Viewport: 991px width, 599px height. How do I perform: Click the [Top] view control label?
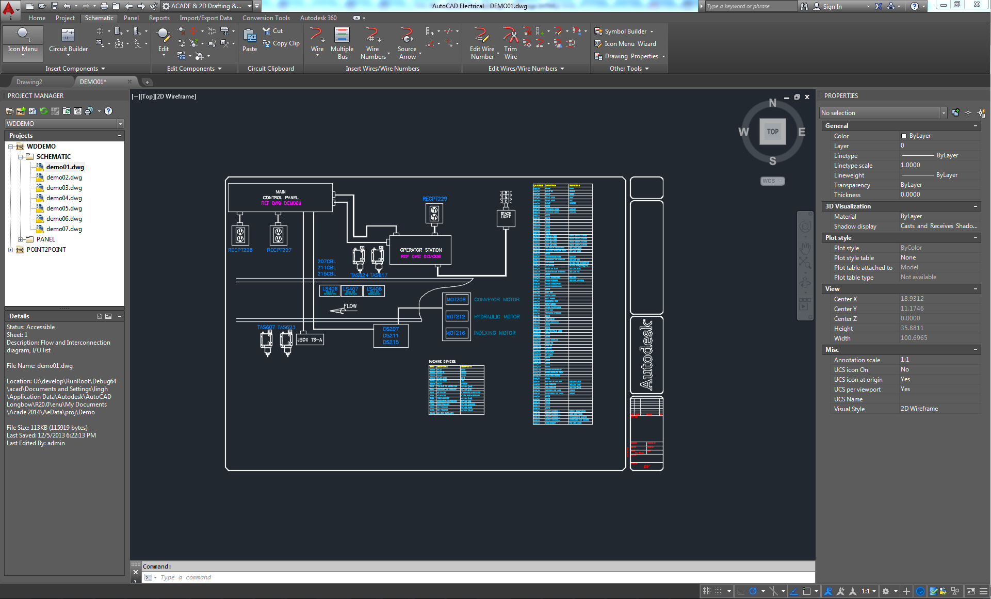(x=148, y=96)
